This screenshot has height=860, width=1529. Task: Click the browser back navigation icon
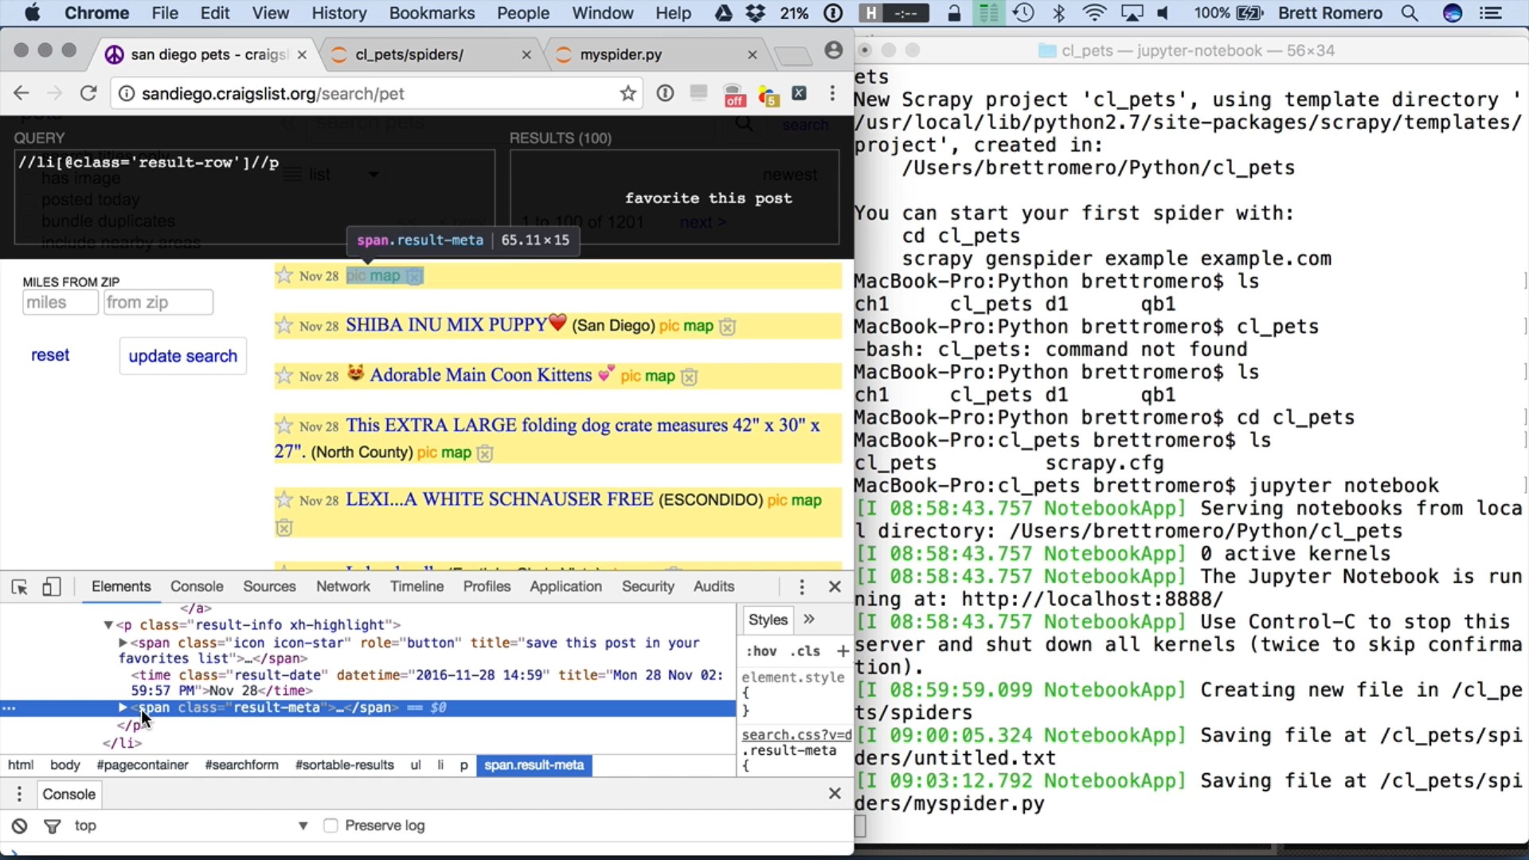point(22,93)
